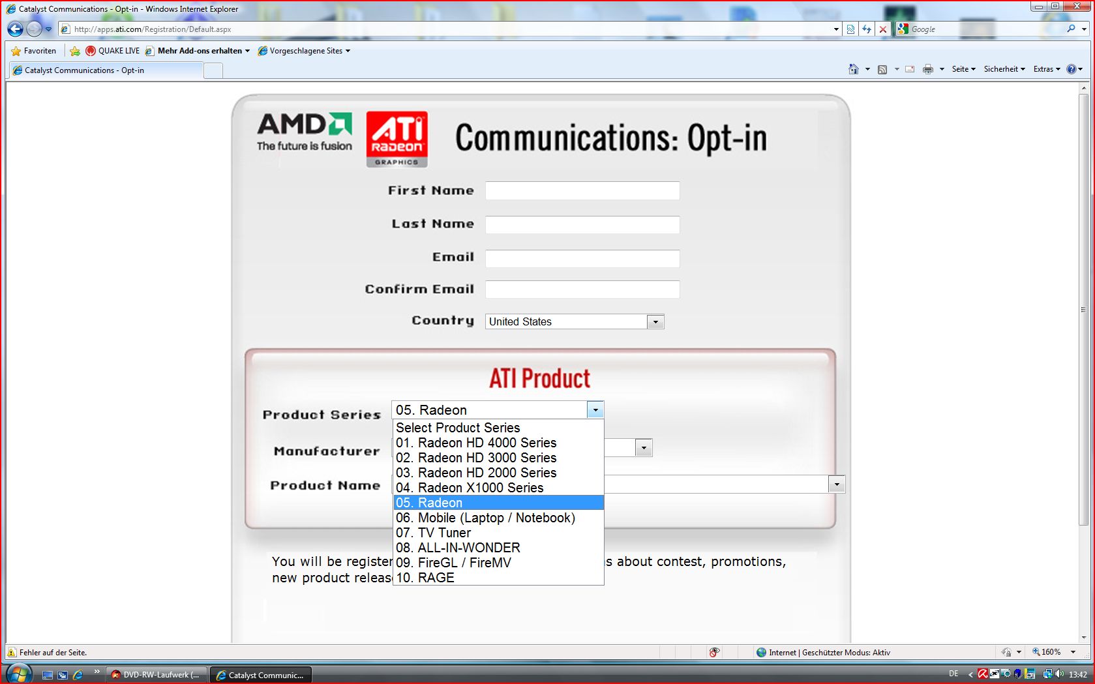Collapse the Product Series dropdown arrow
Screen dimensions: 1095x684
pos(595,410)
